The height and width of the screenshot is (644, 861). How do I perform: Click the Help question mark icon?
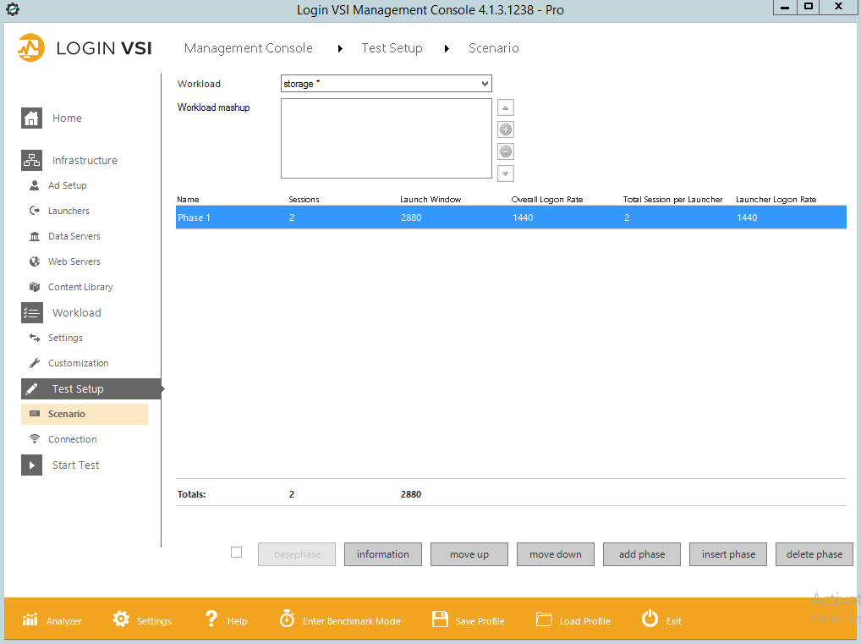[211, 619]
